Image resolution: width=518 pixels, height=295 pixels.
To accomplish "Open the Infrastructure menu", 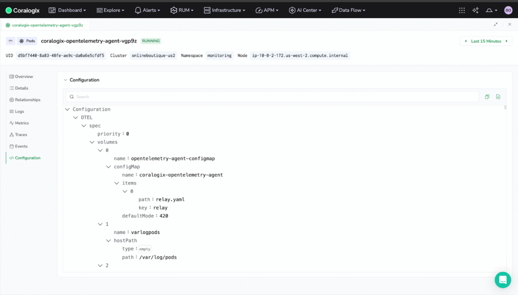I will coord(224,10).
